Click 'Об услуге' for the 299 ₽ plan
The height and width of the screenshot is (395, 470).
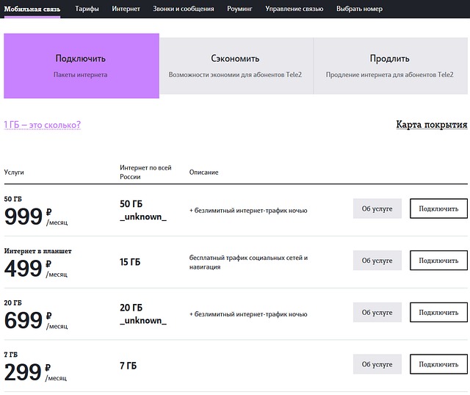pyautogui.click(x=377, y=364)
